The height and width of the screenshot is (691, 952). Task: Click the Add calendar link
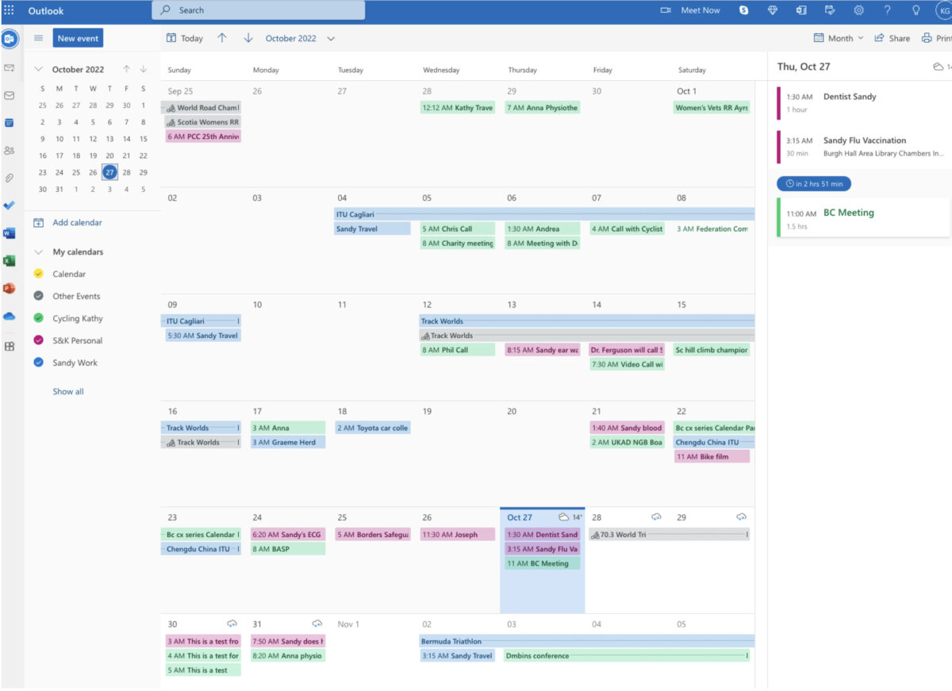78,222
